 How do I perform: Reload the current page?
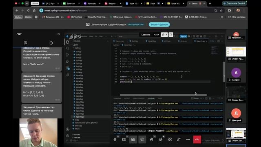pos(28,10)
